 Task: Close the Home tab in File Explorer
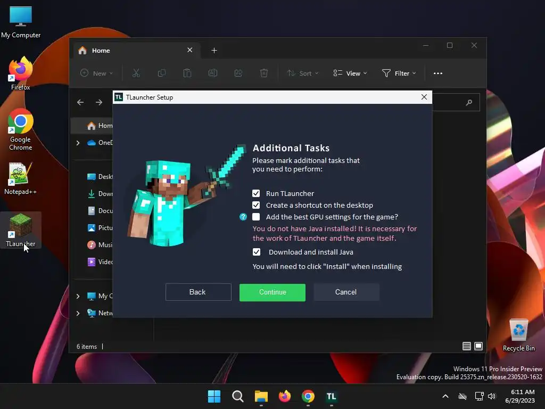[190, 50]
